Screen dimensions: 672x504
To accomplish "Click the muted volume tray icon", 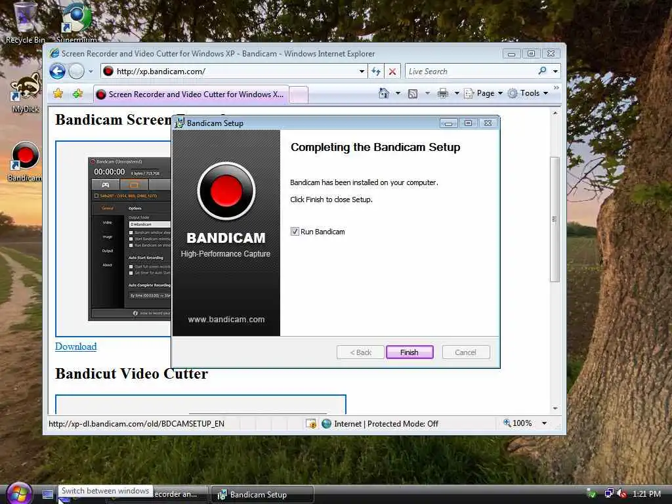I will click(x=622, y=493).
